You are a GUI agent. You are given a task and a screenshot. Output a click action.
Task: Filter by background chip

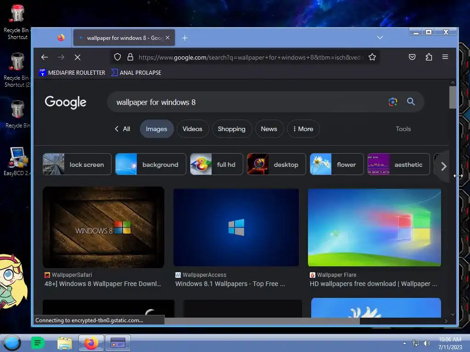click(151, 165)
